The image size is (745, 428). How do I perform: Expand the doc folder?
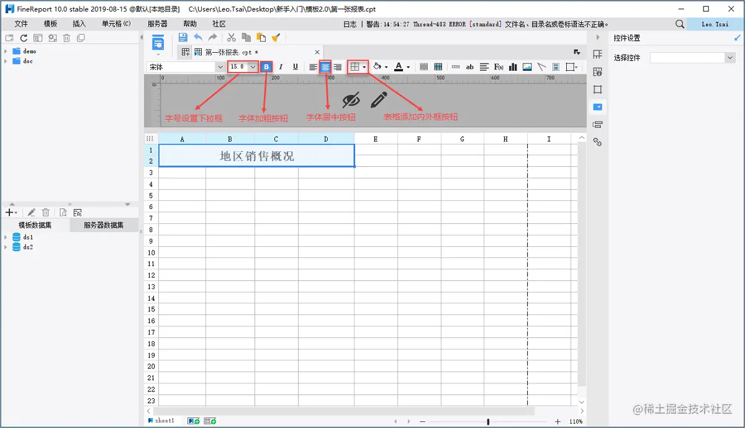(x=6, y=61)
